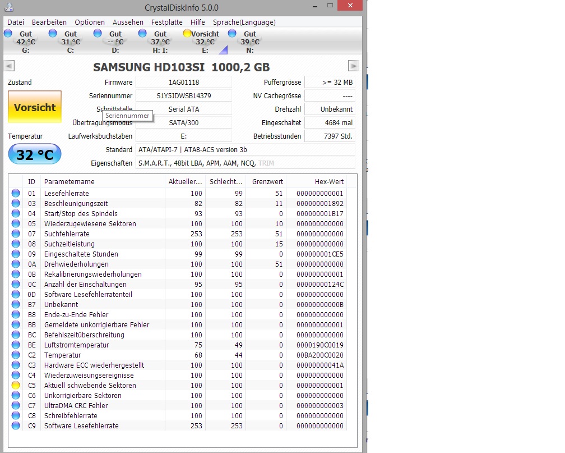Screen dimensions: 565x453
Task: Click the CrystalDiskInfo title bar app icon
Action: [8, 7]
